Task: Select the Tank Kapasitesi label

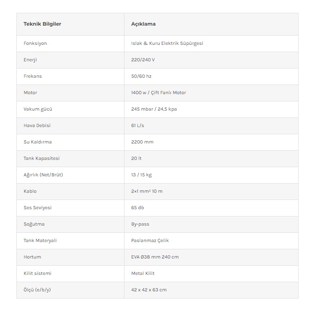Action: coord(42,158)
